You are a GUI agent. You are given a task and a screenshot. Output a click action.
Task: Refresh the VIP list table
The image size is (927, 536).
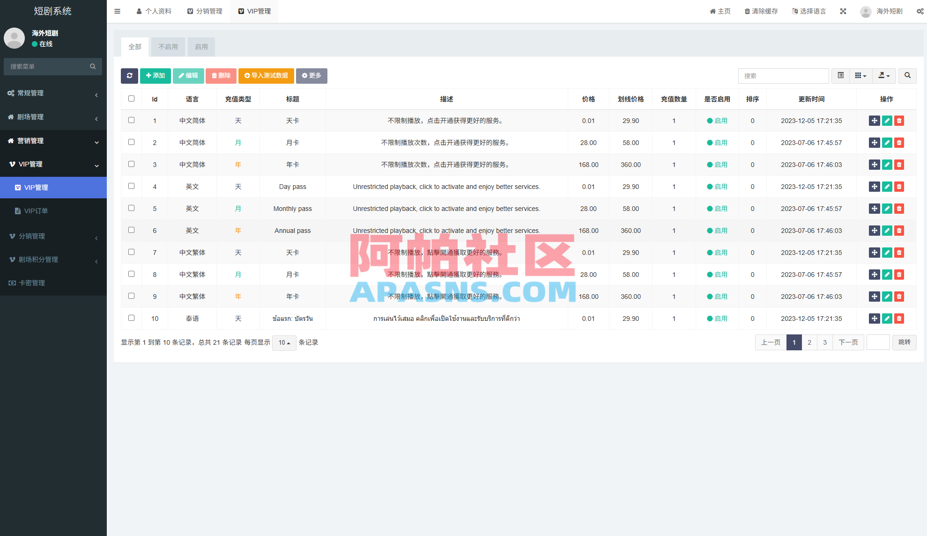point(129,76)
